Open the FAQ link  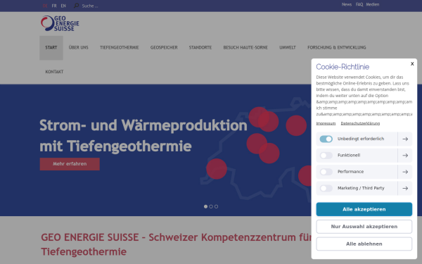tap(359, 5)
